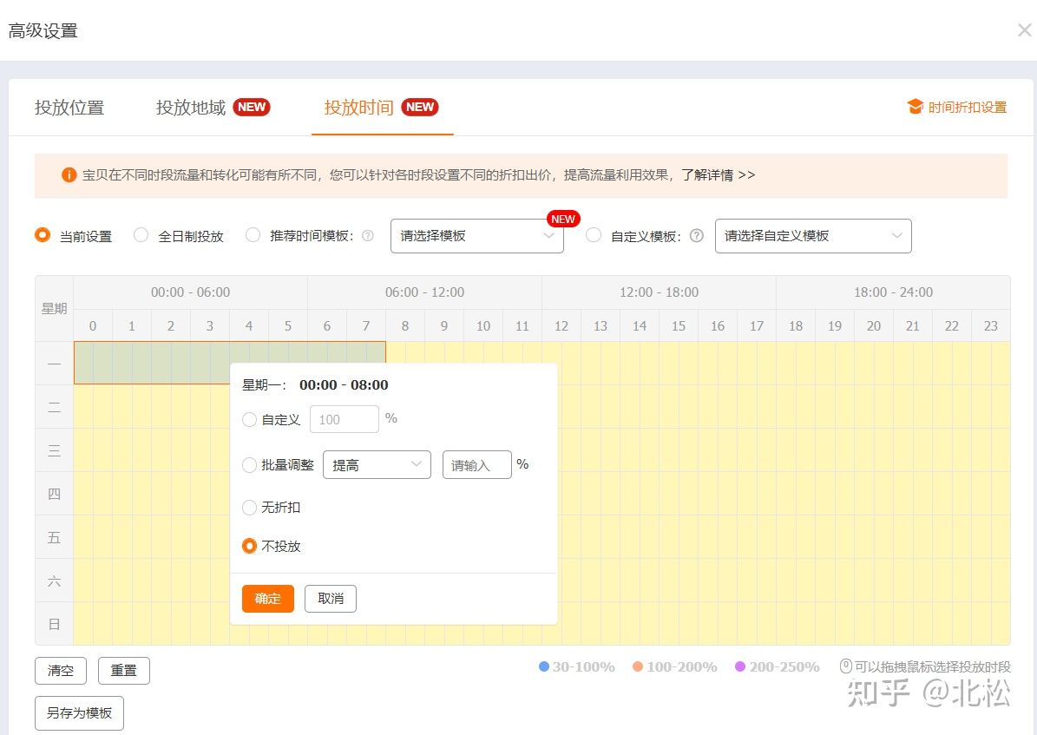Image resolution: width=1037 pixels, height=735 pixels.
Task: Select the 自定义模板 radio button
Action: click(594, 235)
